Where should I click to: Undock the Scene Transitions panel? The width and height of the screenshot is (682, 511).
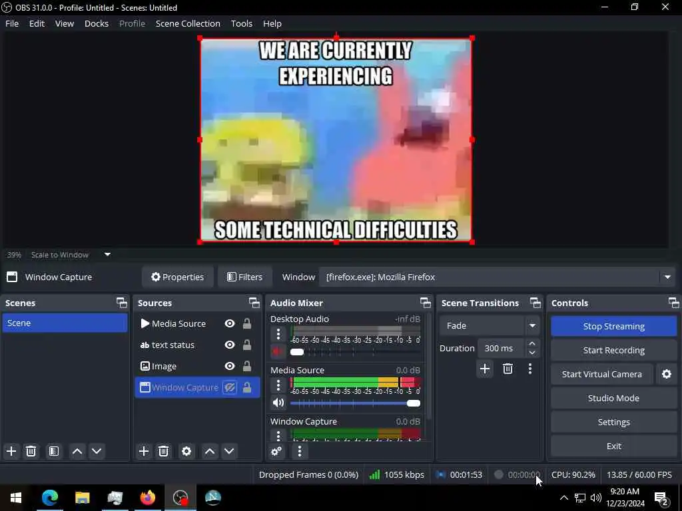click(535, 303)
